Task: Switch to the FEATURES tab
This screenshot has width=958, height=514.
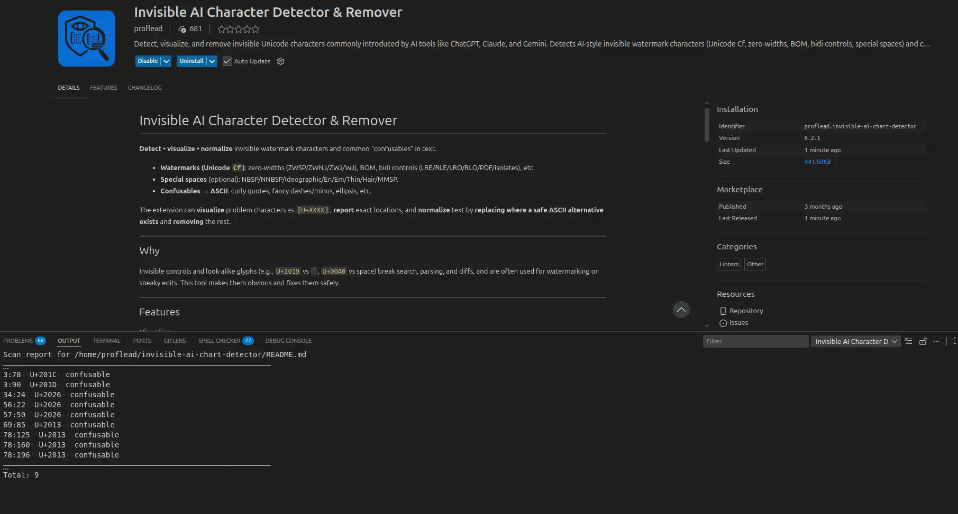Action: [x=103, y=88]
